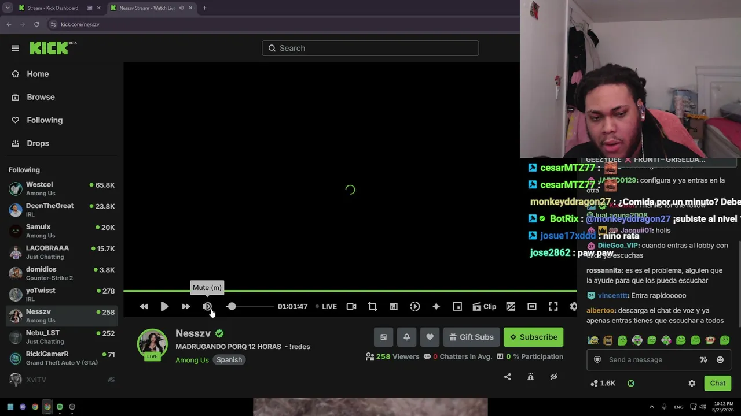
Task: Toggle notifications with the bell button
Action: 406,337
